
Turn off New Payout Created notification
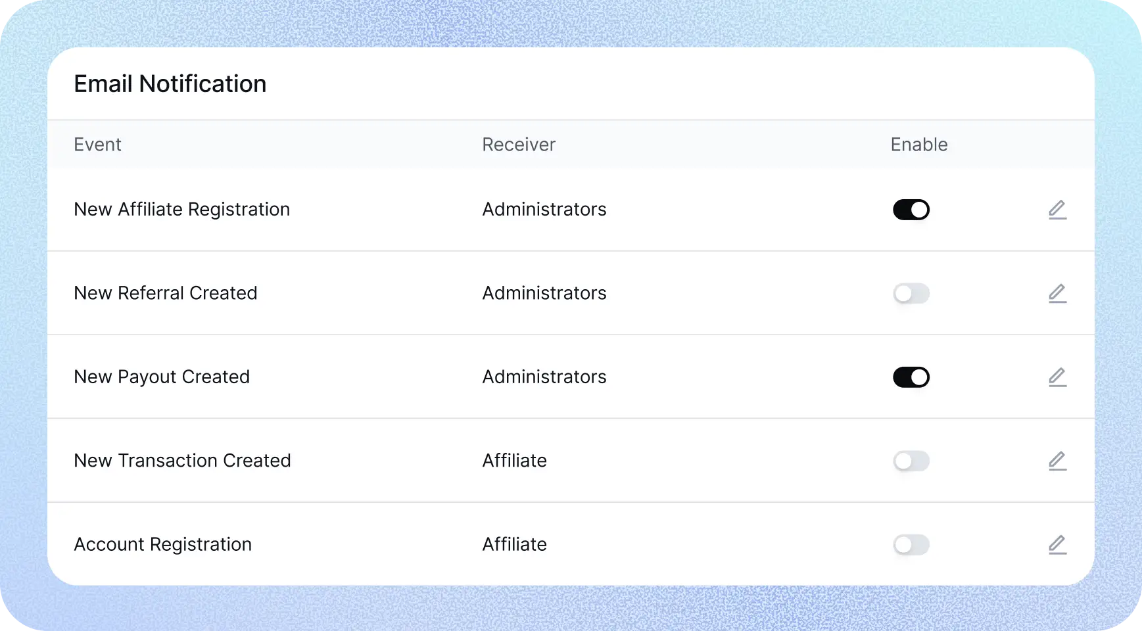click(911, 377)
